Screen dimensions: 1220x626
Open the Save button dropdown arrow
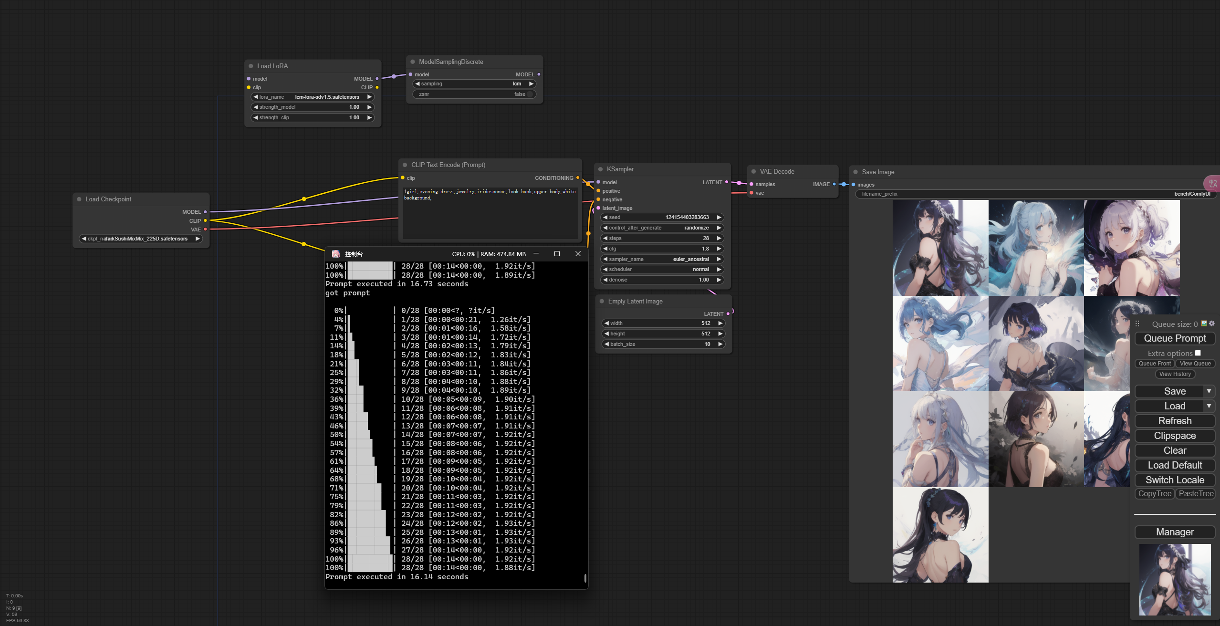(1209, 391)
